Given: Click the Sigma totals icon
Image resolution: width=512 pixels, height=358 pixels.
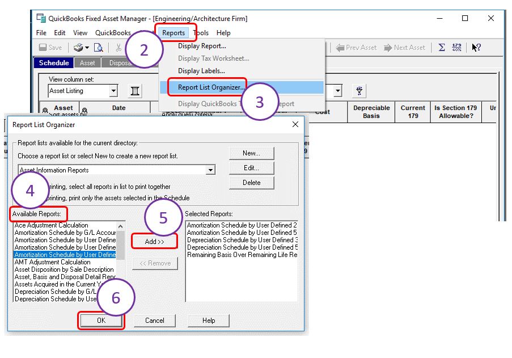Looking at the screenshot, I should pyautogui.click(x=442, y=47).
